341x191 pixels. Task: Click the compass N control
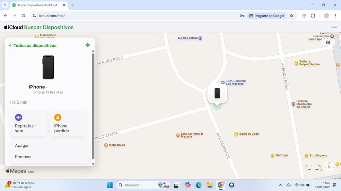pyautogui.click(x=329, y=167)
